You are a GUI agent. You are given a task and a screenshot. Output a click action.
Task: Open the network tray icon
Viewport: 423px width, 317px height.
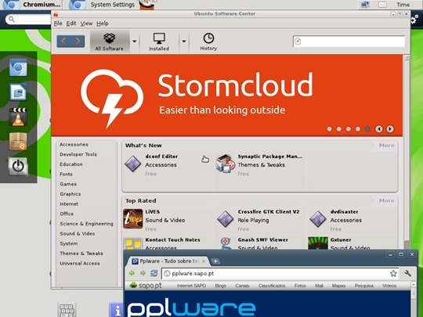coord(365,5)
